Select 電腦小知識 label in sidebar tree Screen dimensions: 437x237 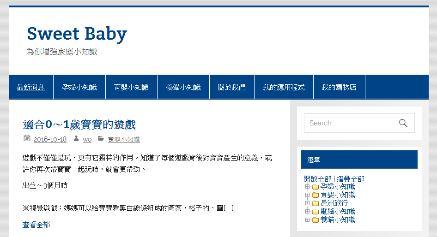click(x=338, y=211)
